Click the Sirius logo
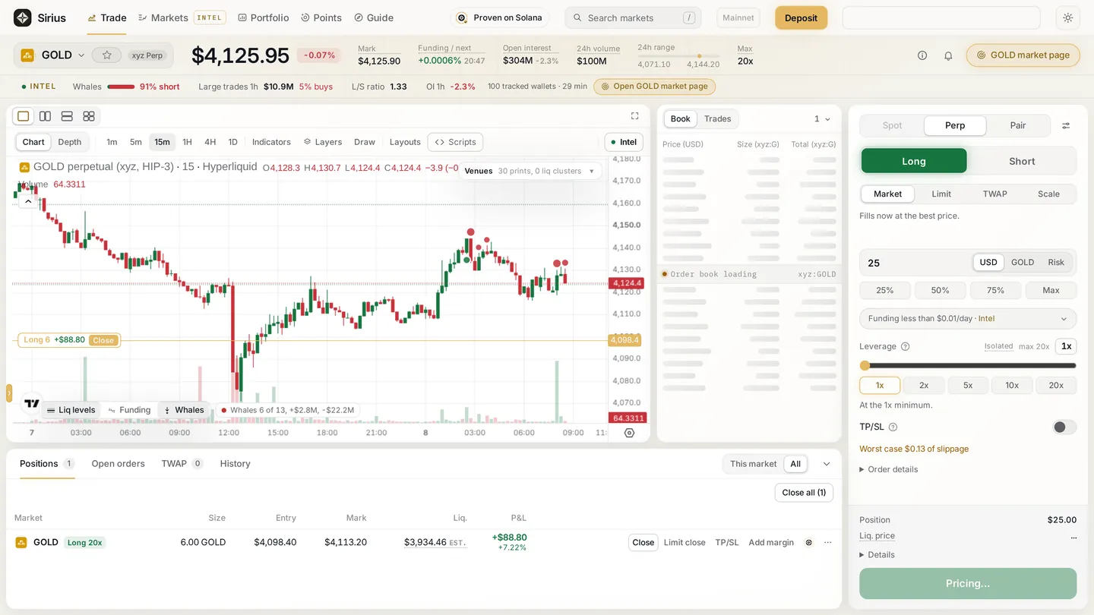1094x615 pixels. pyautogui.click(x=40, y=17)
